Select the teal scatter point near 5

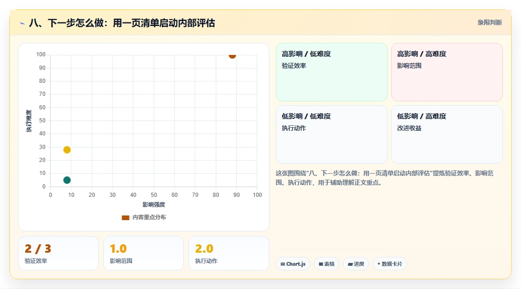(x=67, y=180)
